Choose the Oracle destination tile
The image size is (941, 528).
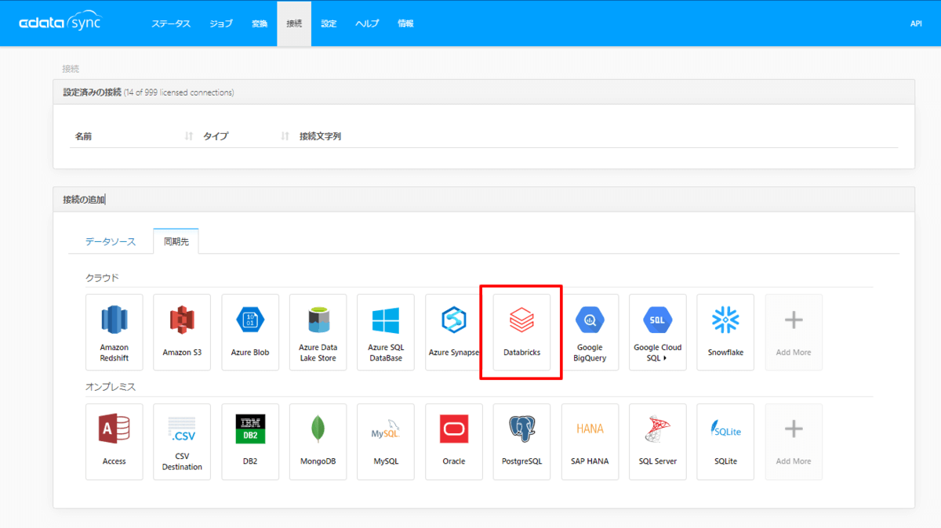[x=454, y=442]
